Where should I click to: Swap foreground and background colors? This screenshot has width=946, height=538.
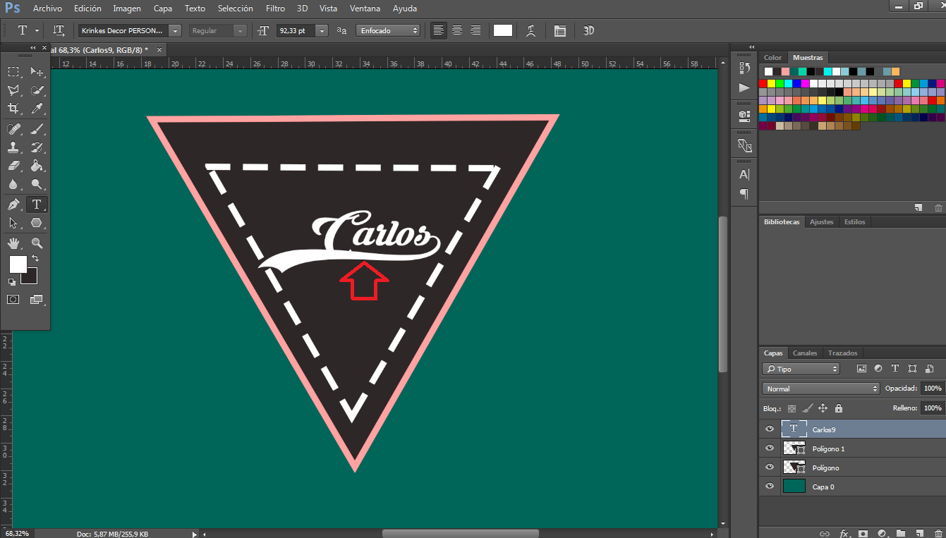click(36, 259)
